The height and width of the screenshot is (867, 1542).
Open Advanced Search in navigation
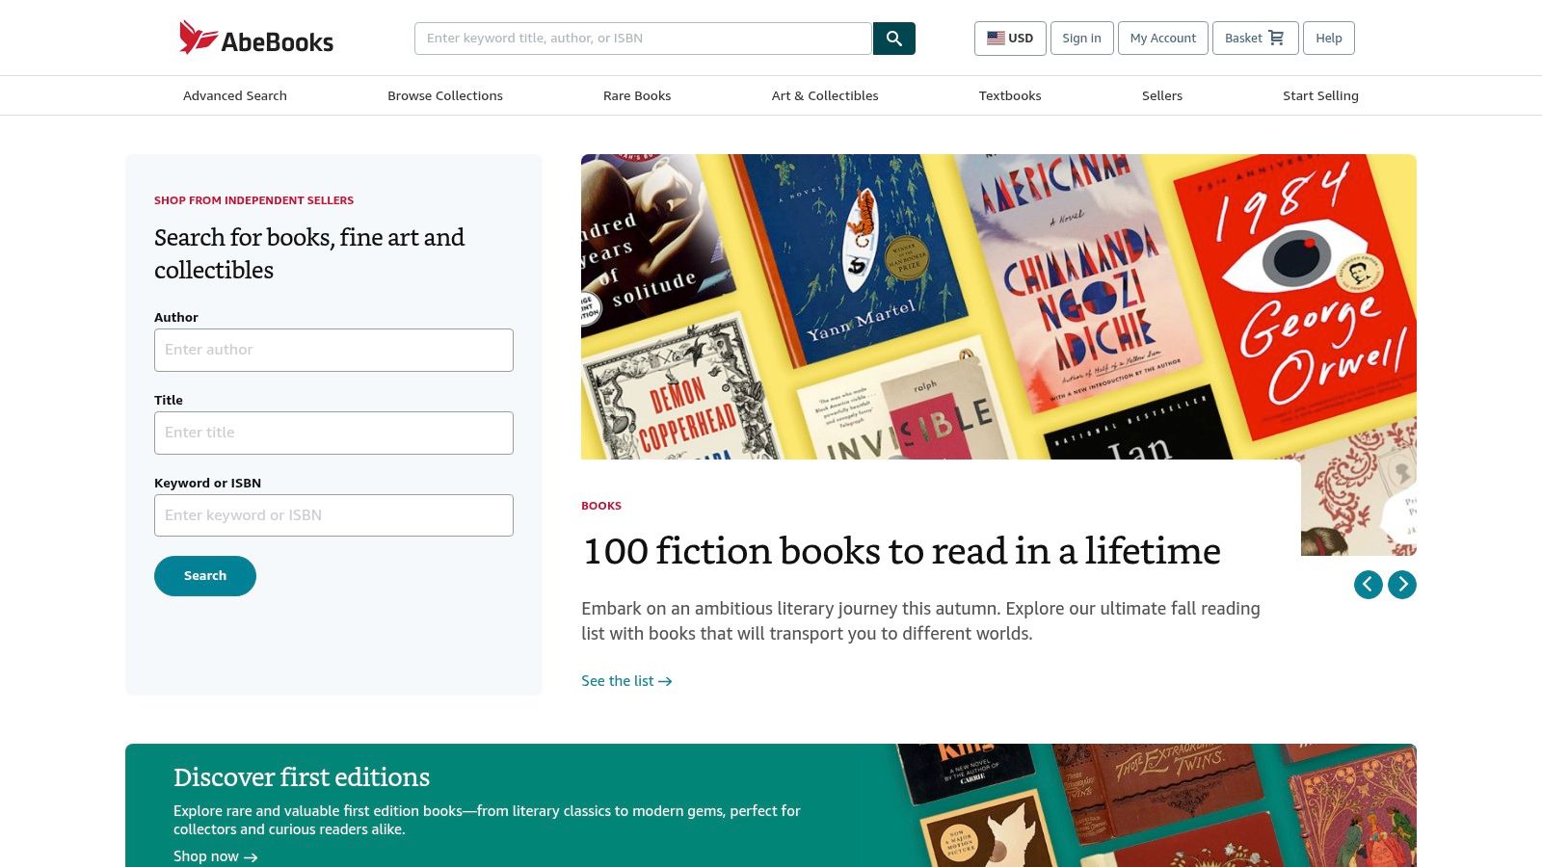[x=235, y=95]
